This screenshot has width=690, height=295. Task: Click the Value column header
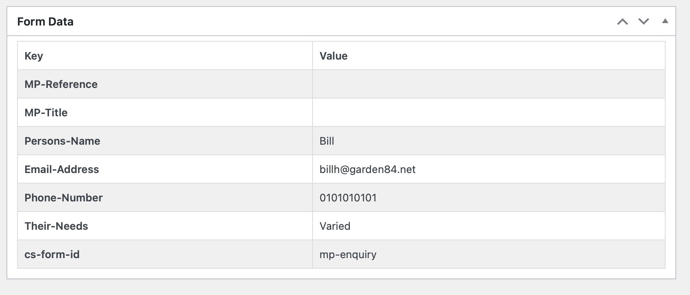(333, 56)
